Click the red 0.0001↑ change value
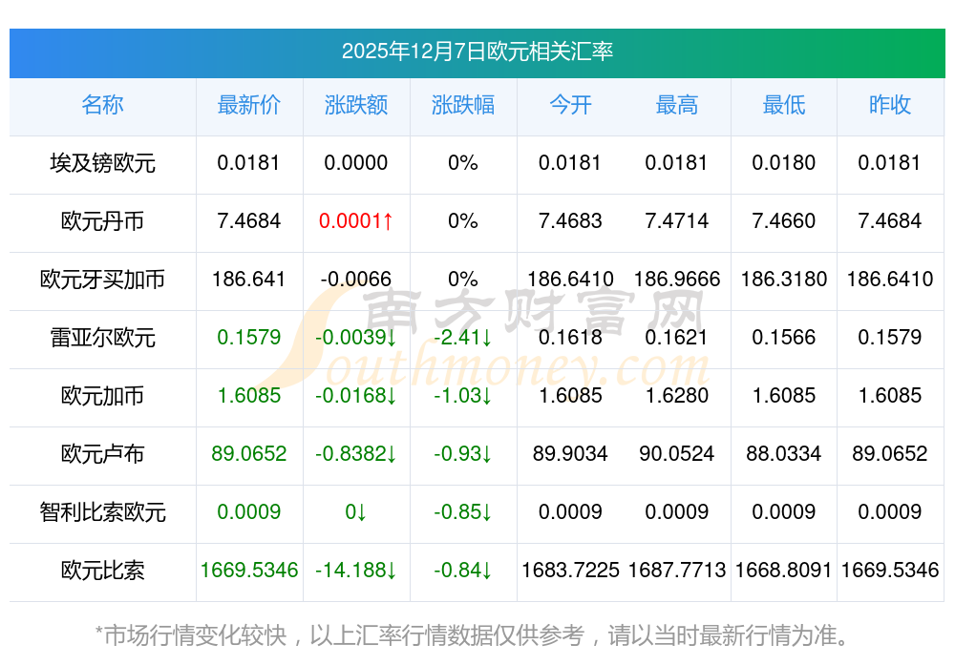This screenshot has height=665, width=955. 355,221
